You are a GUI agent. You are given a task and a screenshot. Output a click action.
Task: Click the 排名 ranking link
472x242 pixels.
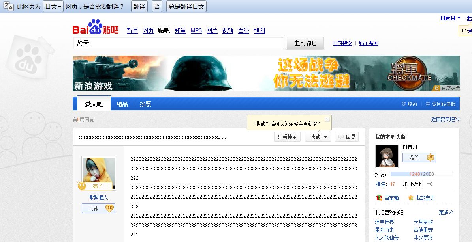tap(380, 184)
